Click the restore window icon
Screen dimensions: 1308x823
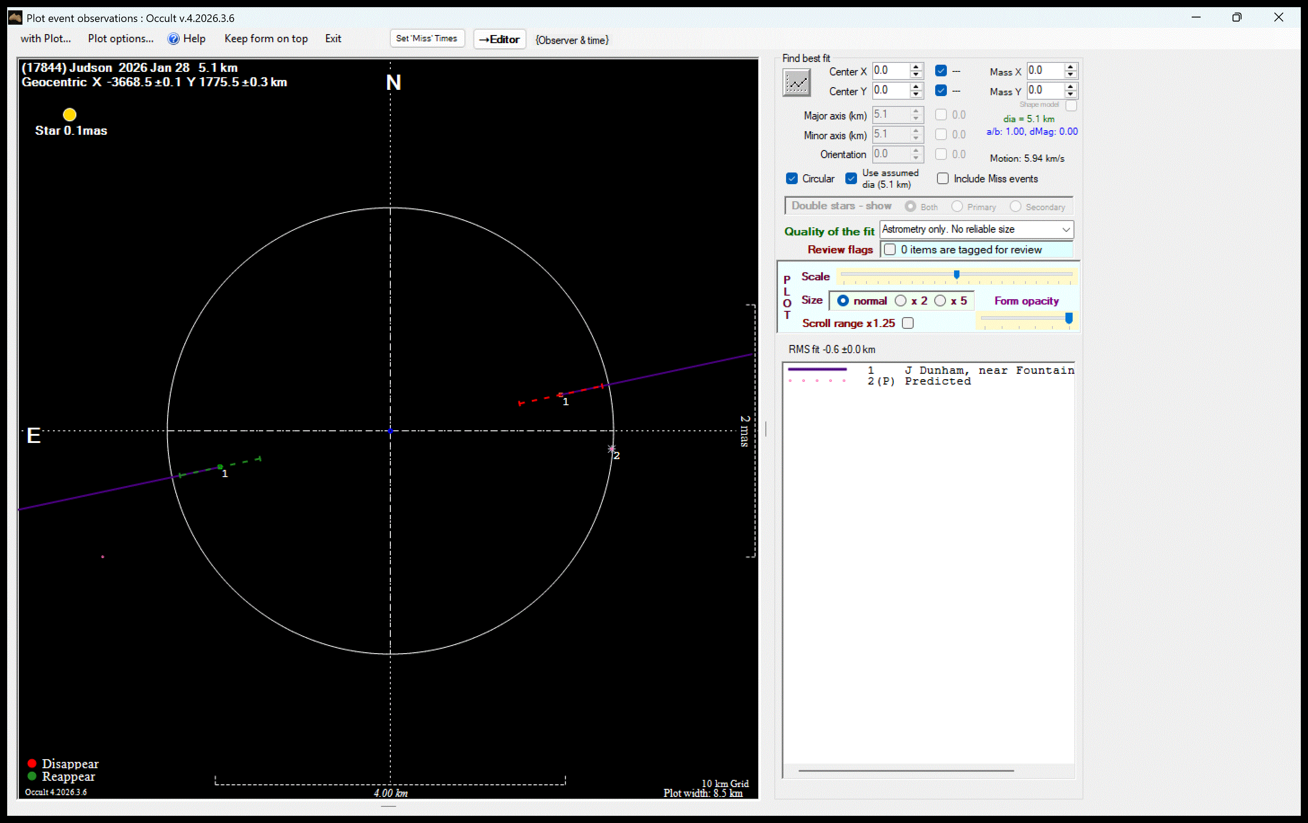pyautogui.click(x=1237, y=18)
